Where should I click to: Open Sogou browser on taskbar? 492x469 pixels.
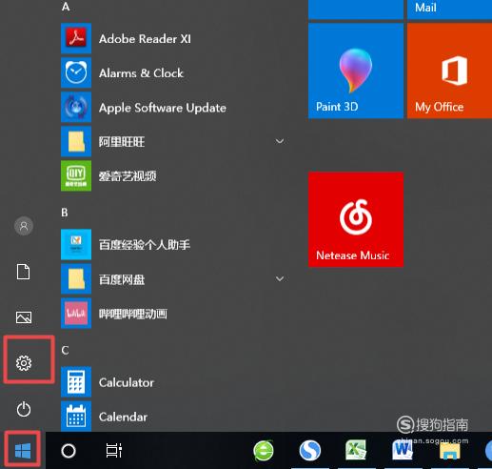point(309,450)
